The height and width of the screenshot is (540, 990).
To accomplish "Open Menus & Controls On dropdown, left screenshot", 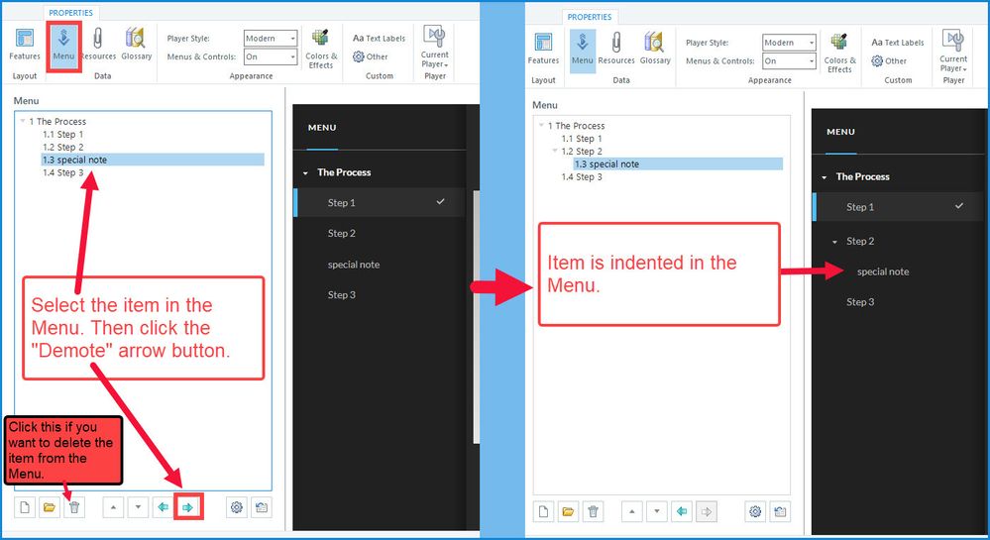I will point(271,56).
